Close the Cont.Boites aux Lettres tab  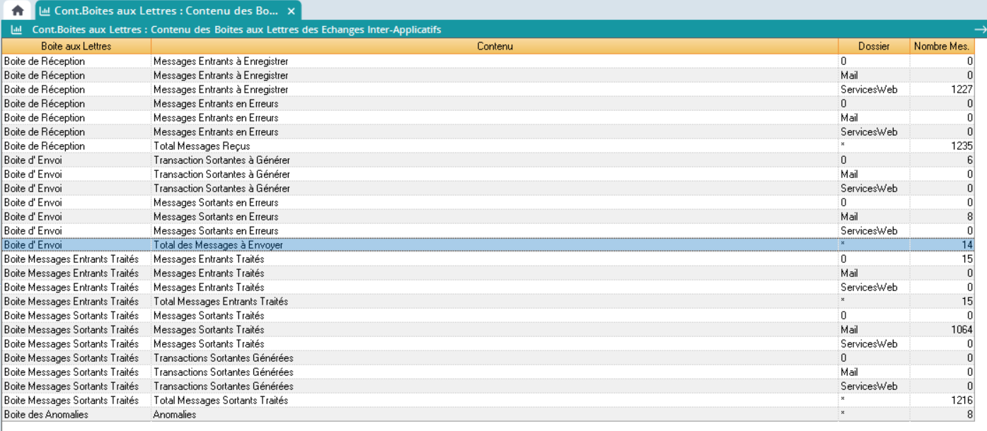(291, 11)
